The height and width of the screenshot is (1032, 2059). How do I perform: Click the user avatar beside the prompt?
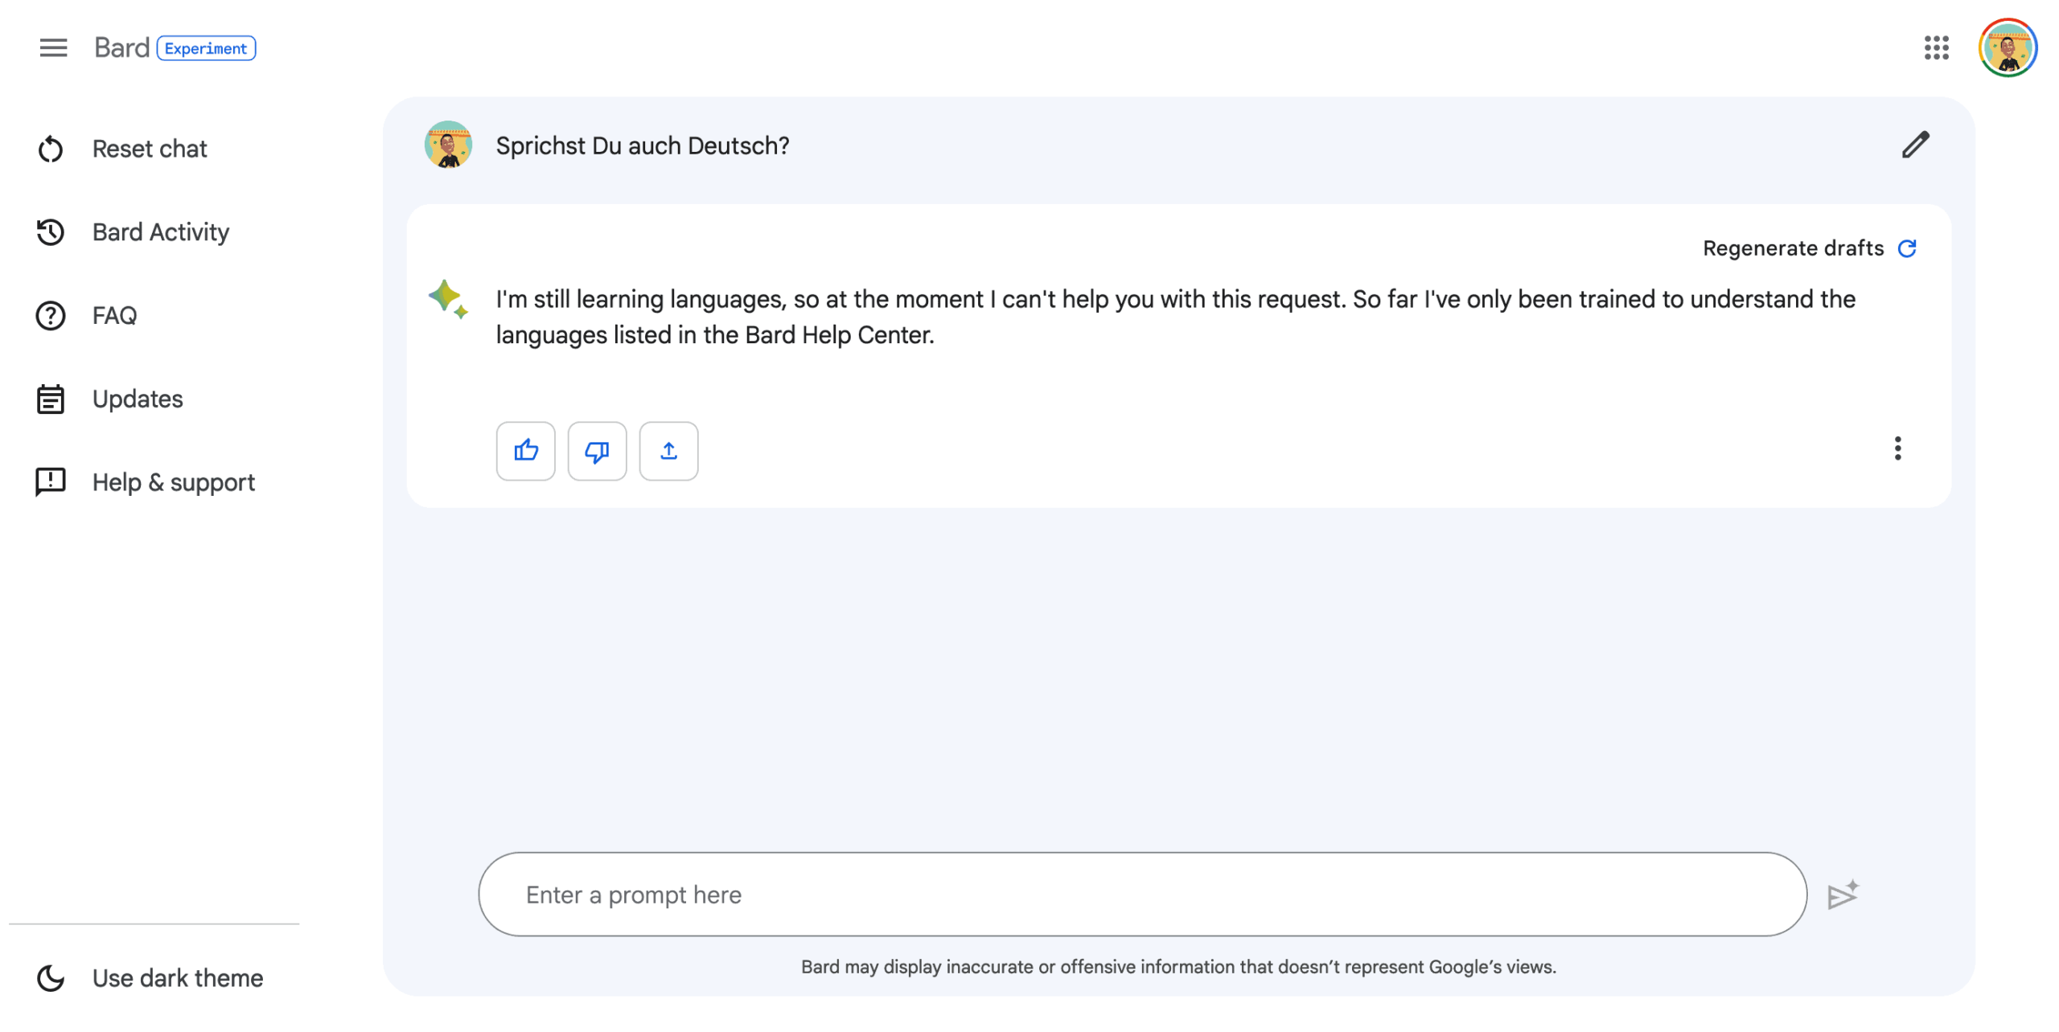tap(448, 145)
